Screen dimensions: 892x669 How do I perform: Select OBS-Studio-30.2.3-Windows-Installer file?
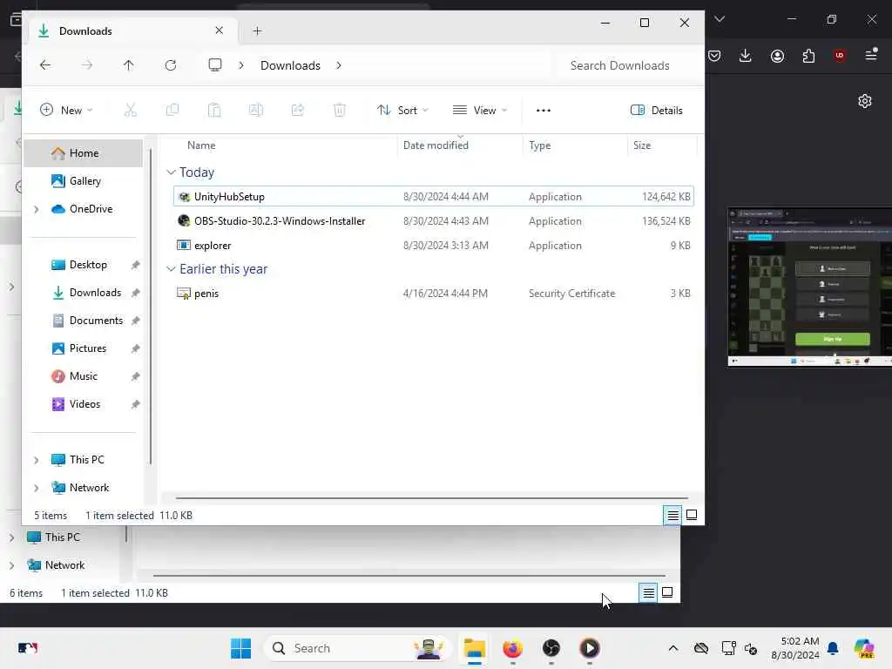434,221
